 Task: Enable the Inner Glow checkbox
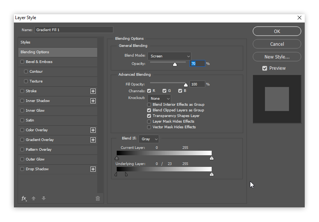pos(22,110)
